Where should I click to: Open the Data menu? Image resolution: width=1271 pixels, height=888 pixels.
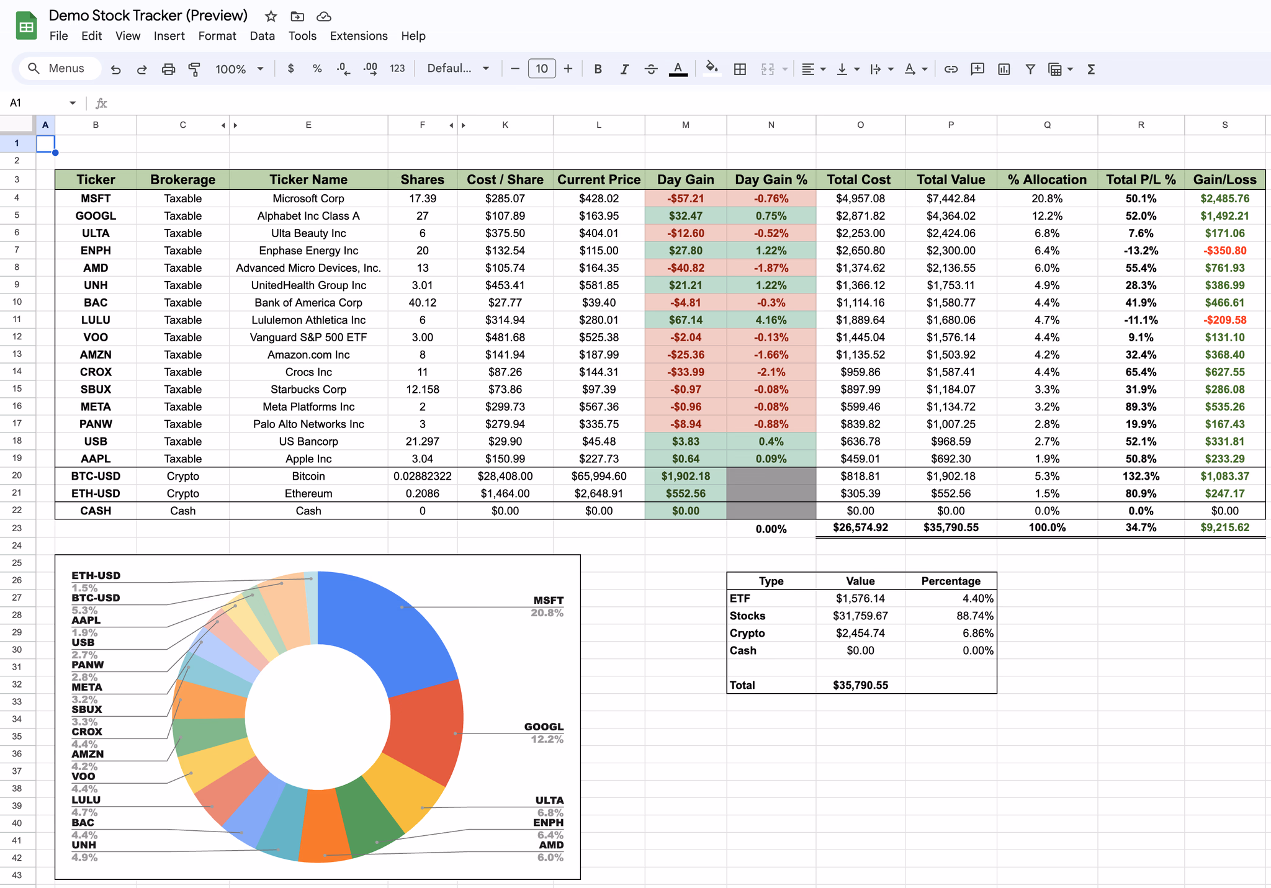point(262,36)
